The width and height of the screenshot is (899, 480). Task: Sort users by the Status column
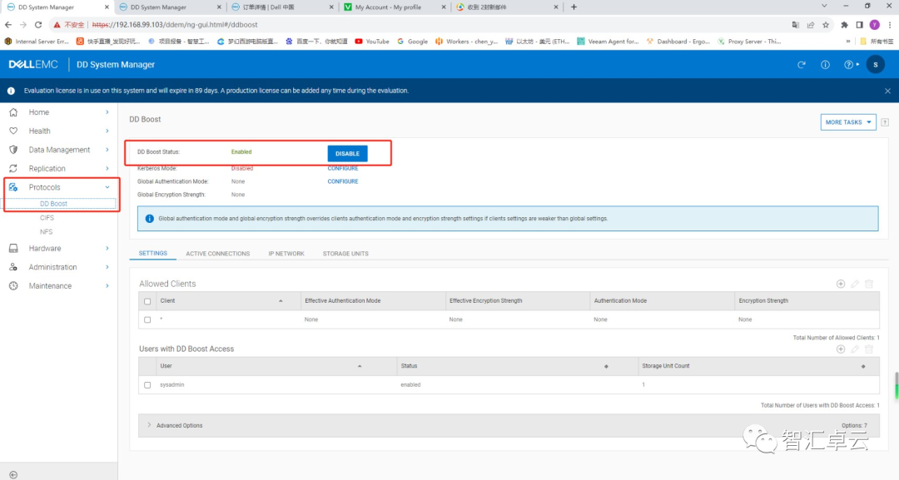[x=518, y=366]
